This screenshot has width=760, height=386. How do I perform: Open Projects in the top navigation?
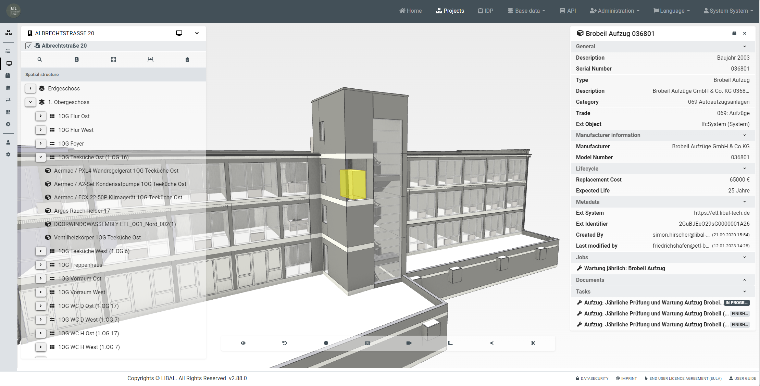(450, 11)
